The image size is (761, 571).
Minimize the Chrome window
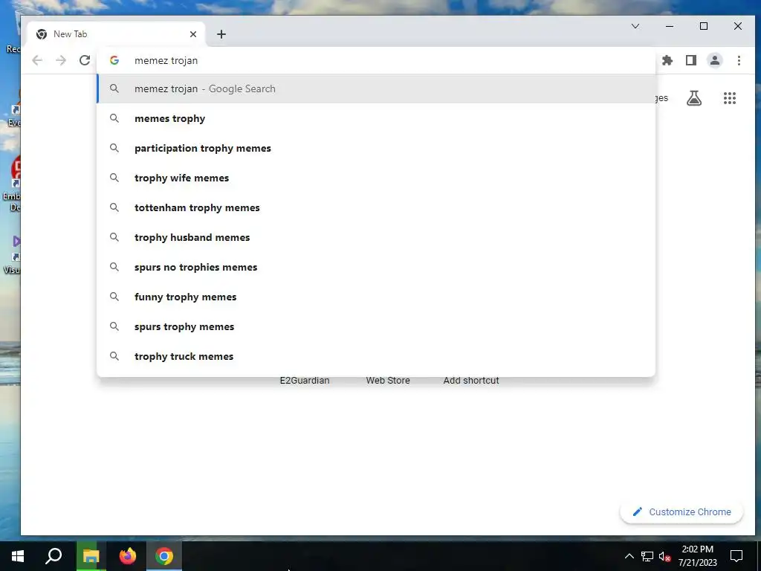click(x=670, y=26)
